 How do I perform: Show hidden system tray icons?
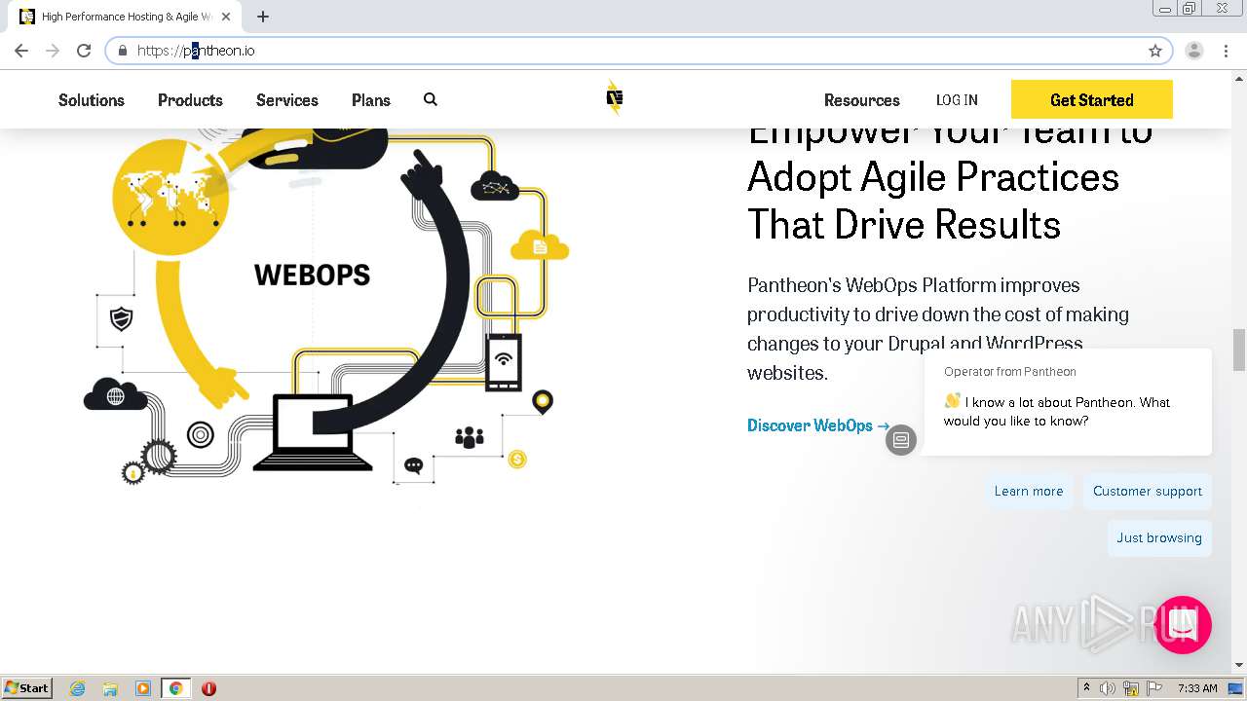click(1086, 688)
